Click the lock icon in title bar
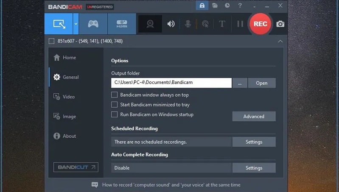Screen dimensions: 339x192 click(202, 6)
